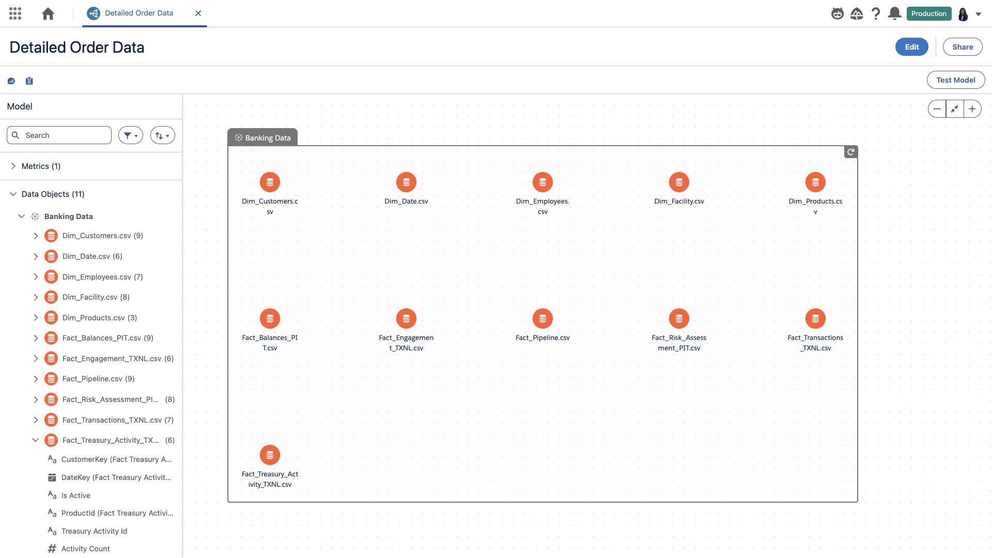Collapse the Data Objects (11) section
992x558 pixels.
click(x=13, y=194)
